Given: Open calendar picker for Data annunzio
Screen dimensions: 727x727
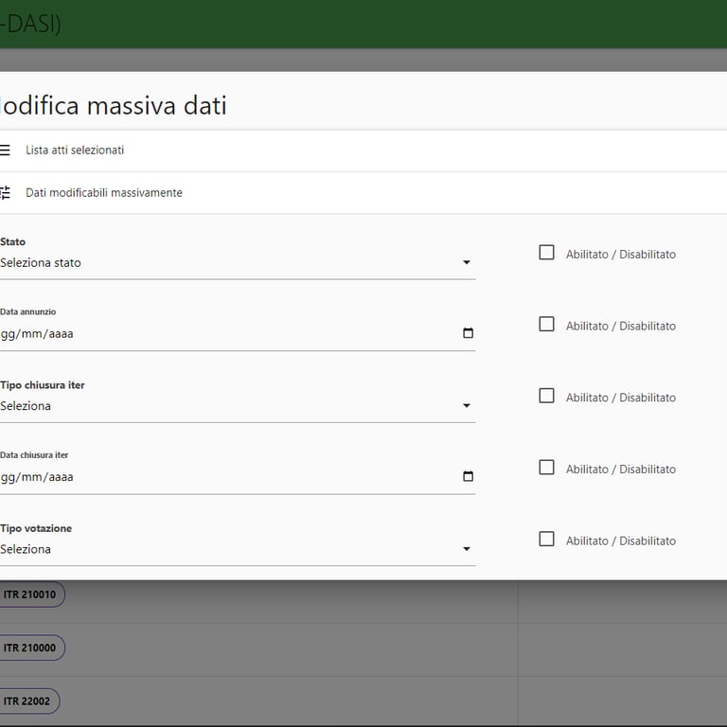Looking at the screenshot, I should (x=468, y=333).
